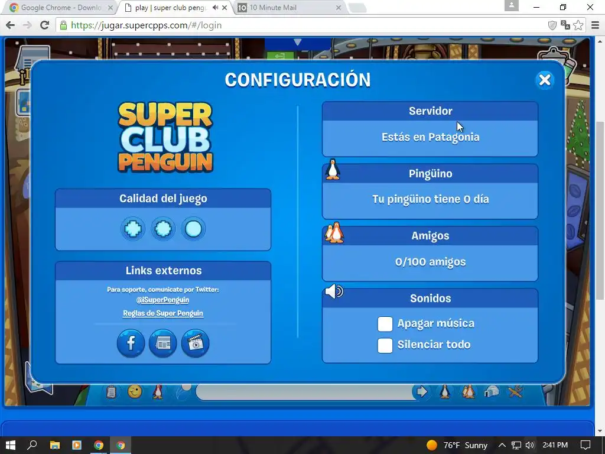The width and height of the screenshot is (605, 454).
Task: Open the Windows Start menu
Action: pos(10,445)
